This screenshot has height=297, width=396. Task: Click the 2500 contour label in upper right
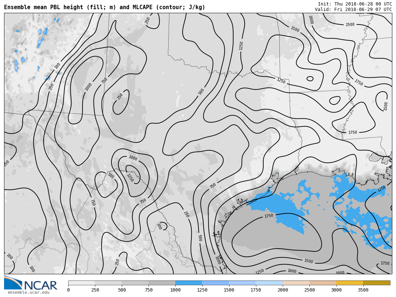click(x=350, y=25)
